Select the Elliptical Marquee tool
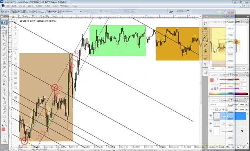Viewport: 250px width, 151px height. (x=4, y=32)
